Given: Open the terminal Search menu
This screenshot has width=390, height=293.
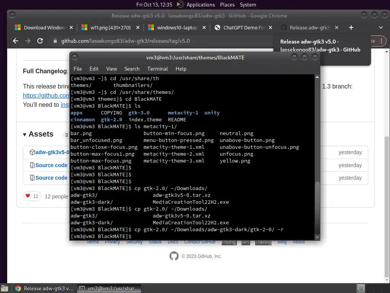Looking at the screenshot, I should coord(132,69).
